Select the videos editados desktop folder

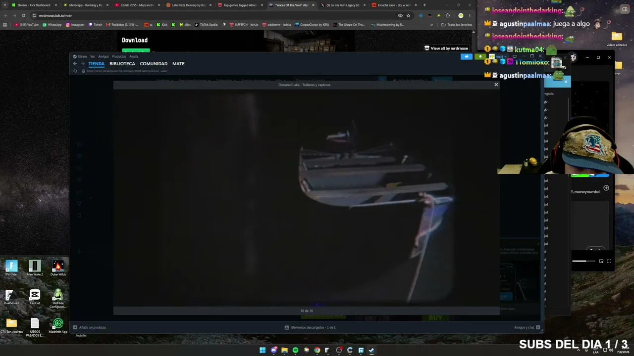[x=617, y=40]
